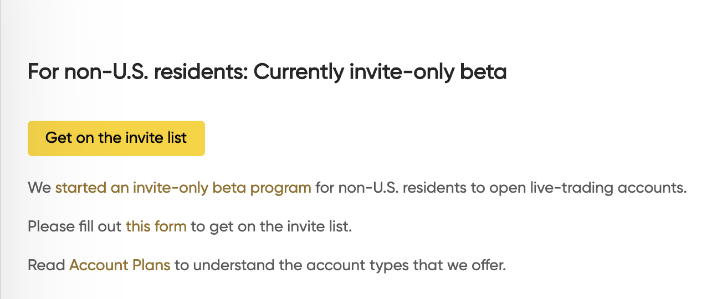Follow the "this form" link
The image size is (727, 299).
pos(156,226)
